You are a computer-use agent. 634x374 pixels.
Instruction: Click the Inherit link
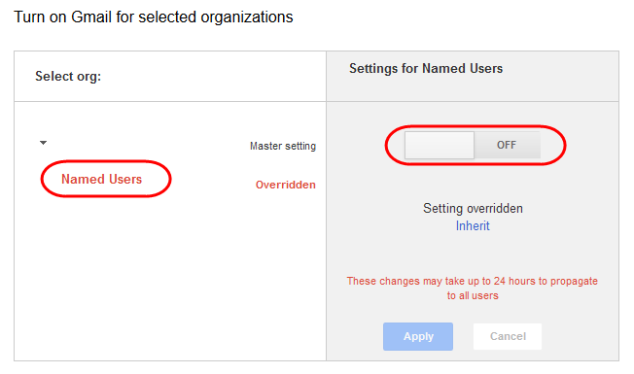click(473, 225)
